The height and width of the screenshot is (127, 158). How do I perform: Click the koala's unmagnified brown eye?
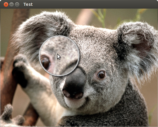coord(101,74)
